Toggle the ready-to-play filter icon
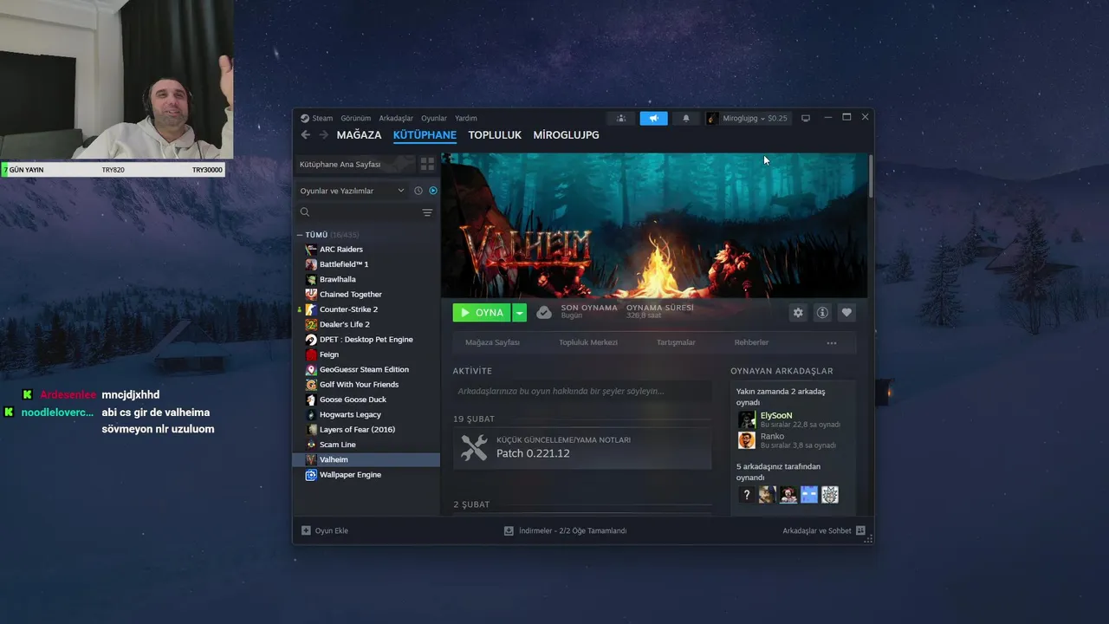The height and width of the screenshot is (624, 1109). 433,191
